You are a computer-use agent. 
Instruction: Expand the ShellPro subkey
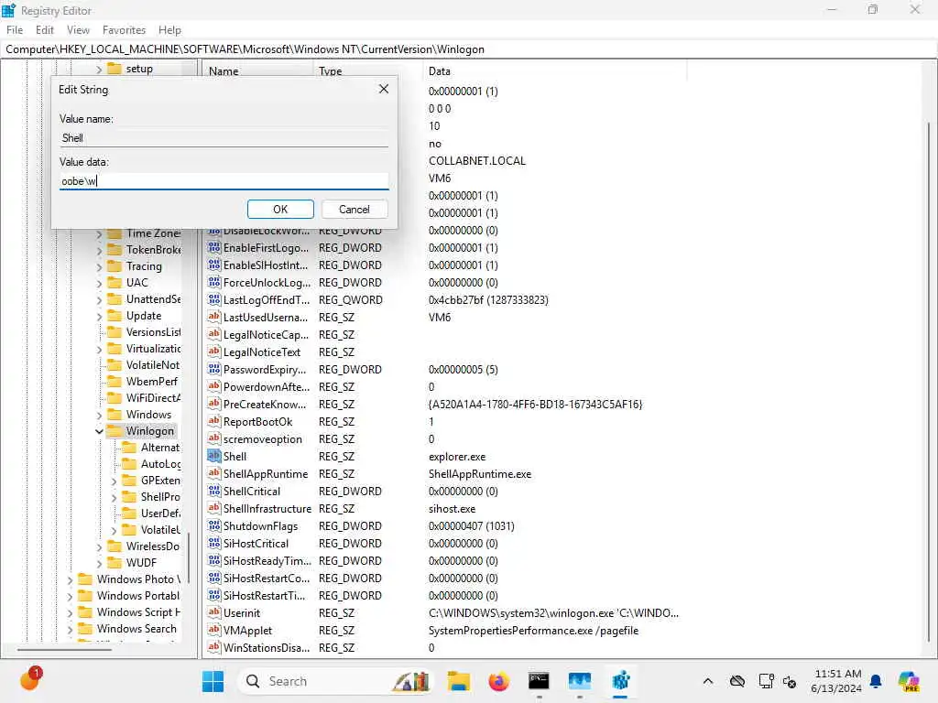tap(114, 497)
